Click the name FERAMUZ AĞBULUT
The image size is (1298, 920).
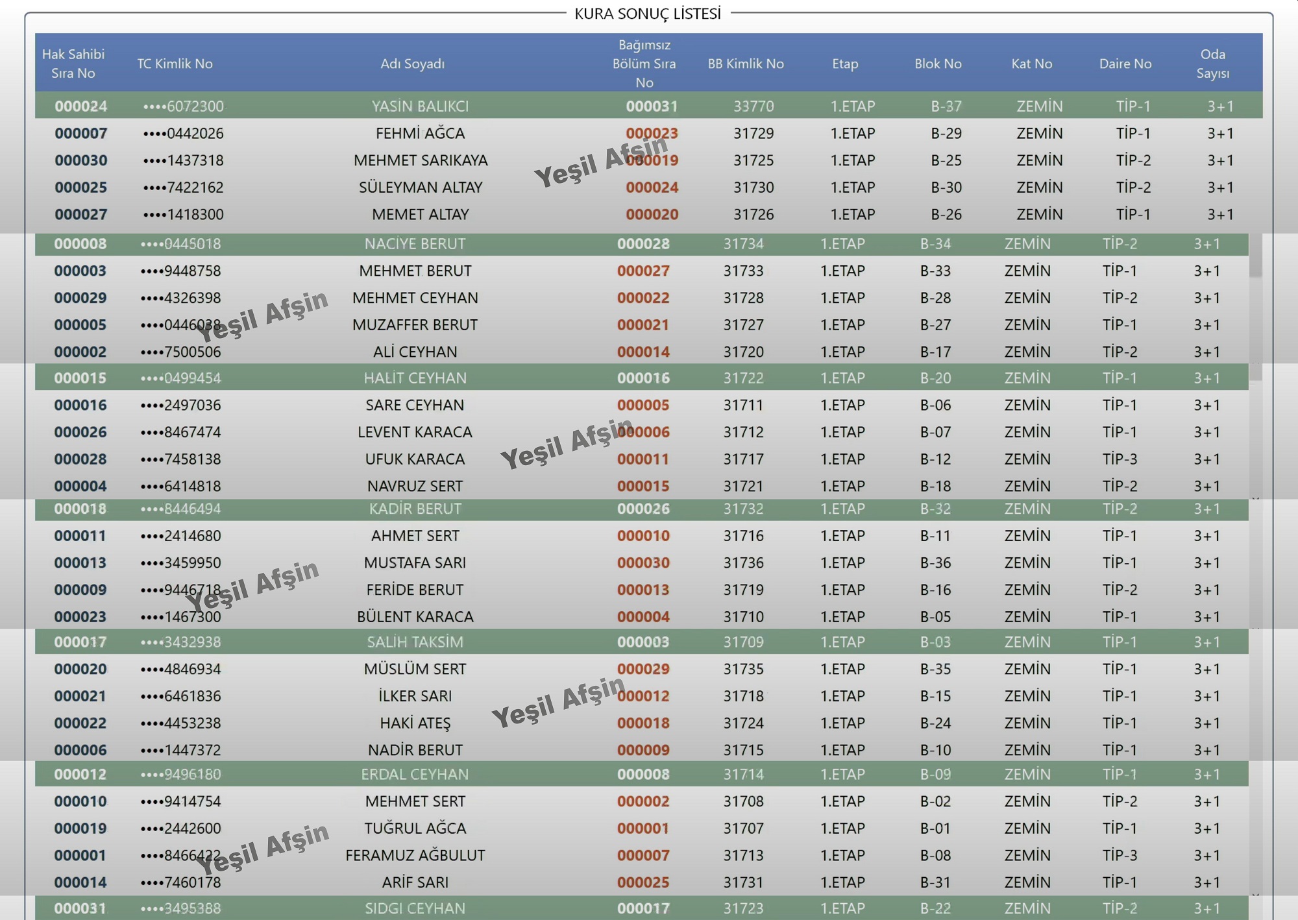point(415,855)
